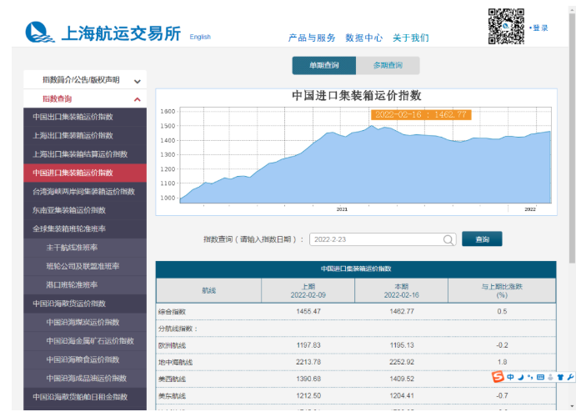Click the 查询 query button
Screen dimensions: 581x417
(x=482, y=239)
